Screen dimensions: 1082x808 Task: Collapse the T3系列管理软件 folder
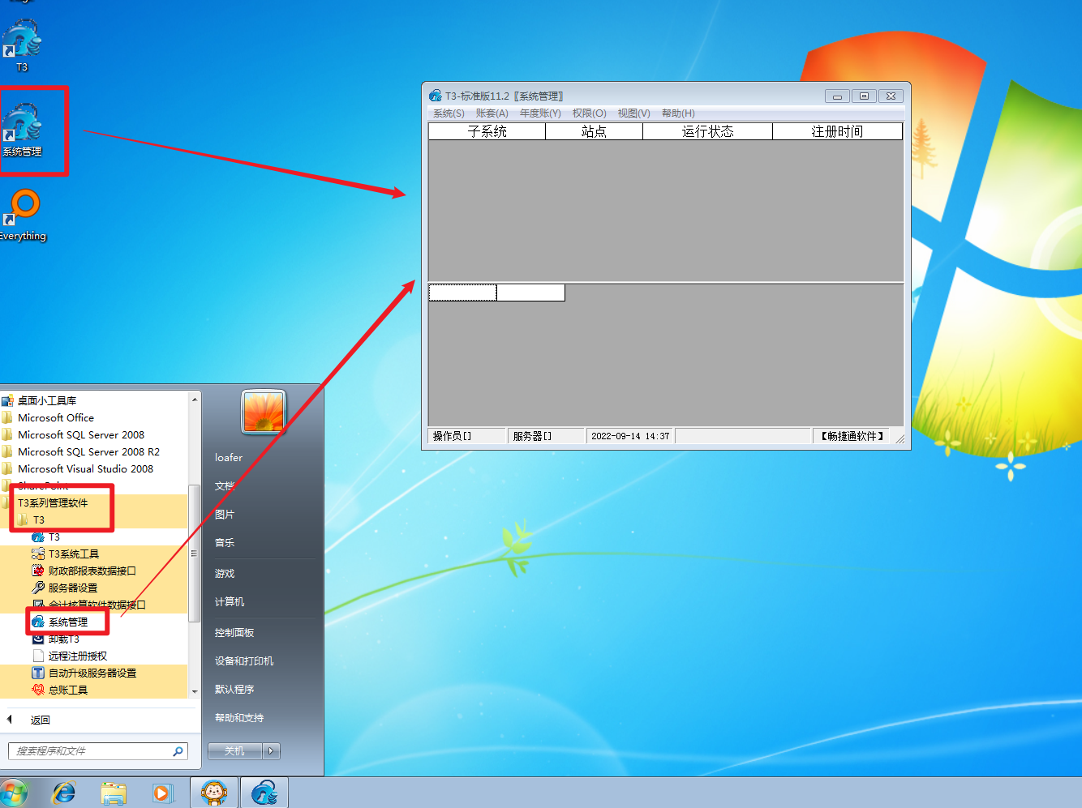(53, 503)
